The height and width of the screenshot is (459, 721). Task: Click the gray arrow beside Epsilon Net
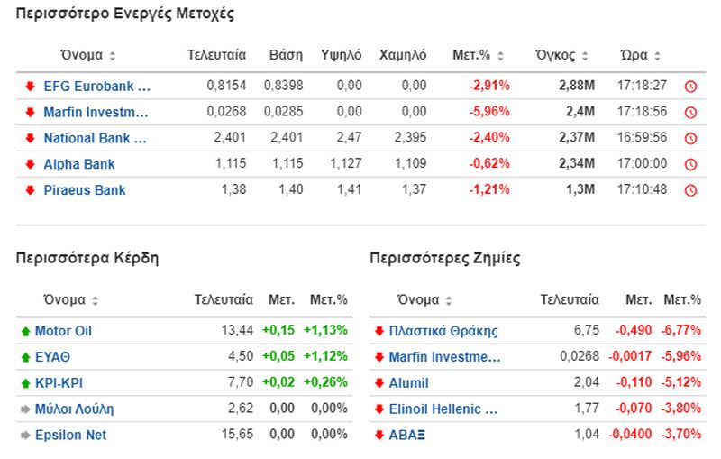[25, 436]
